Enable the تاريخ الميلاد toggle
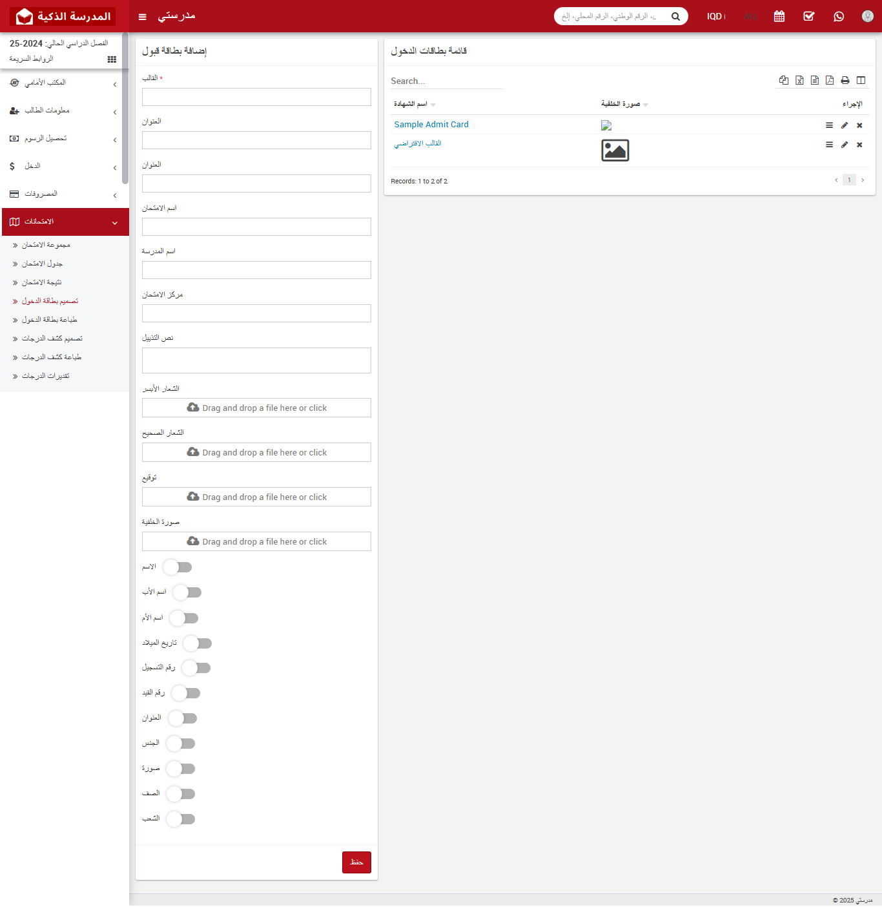The image size is (882, 907). (x=198, y=643)
